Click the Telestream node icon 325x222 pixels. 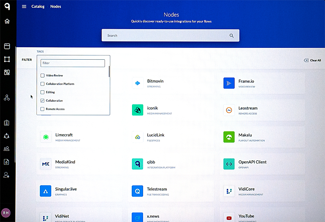(137, 191)
